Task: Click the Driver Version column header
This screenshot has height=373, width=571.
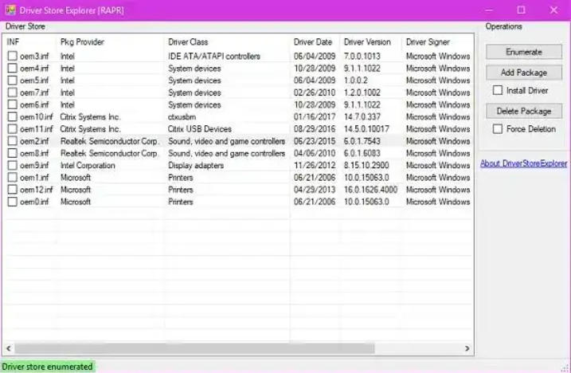Action: point(370,41)
